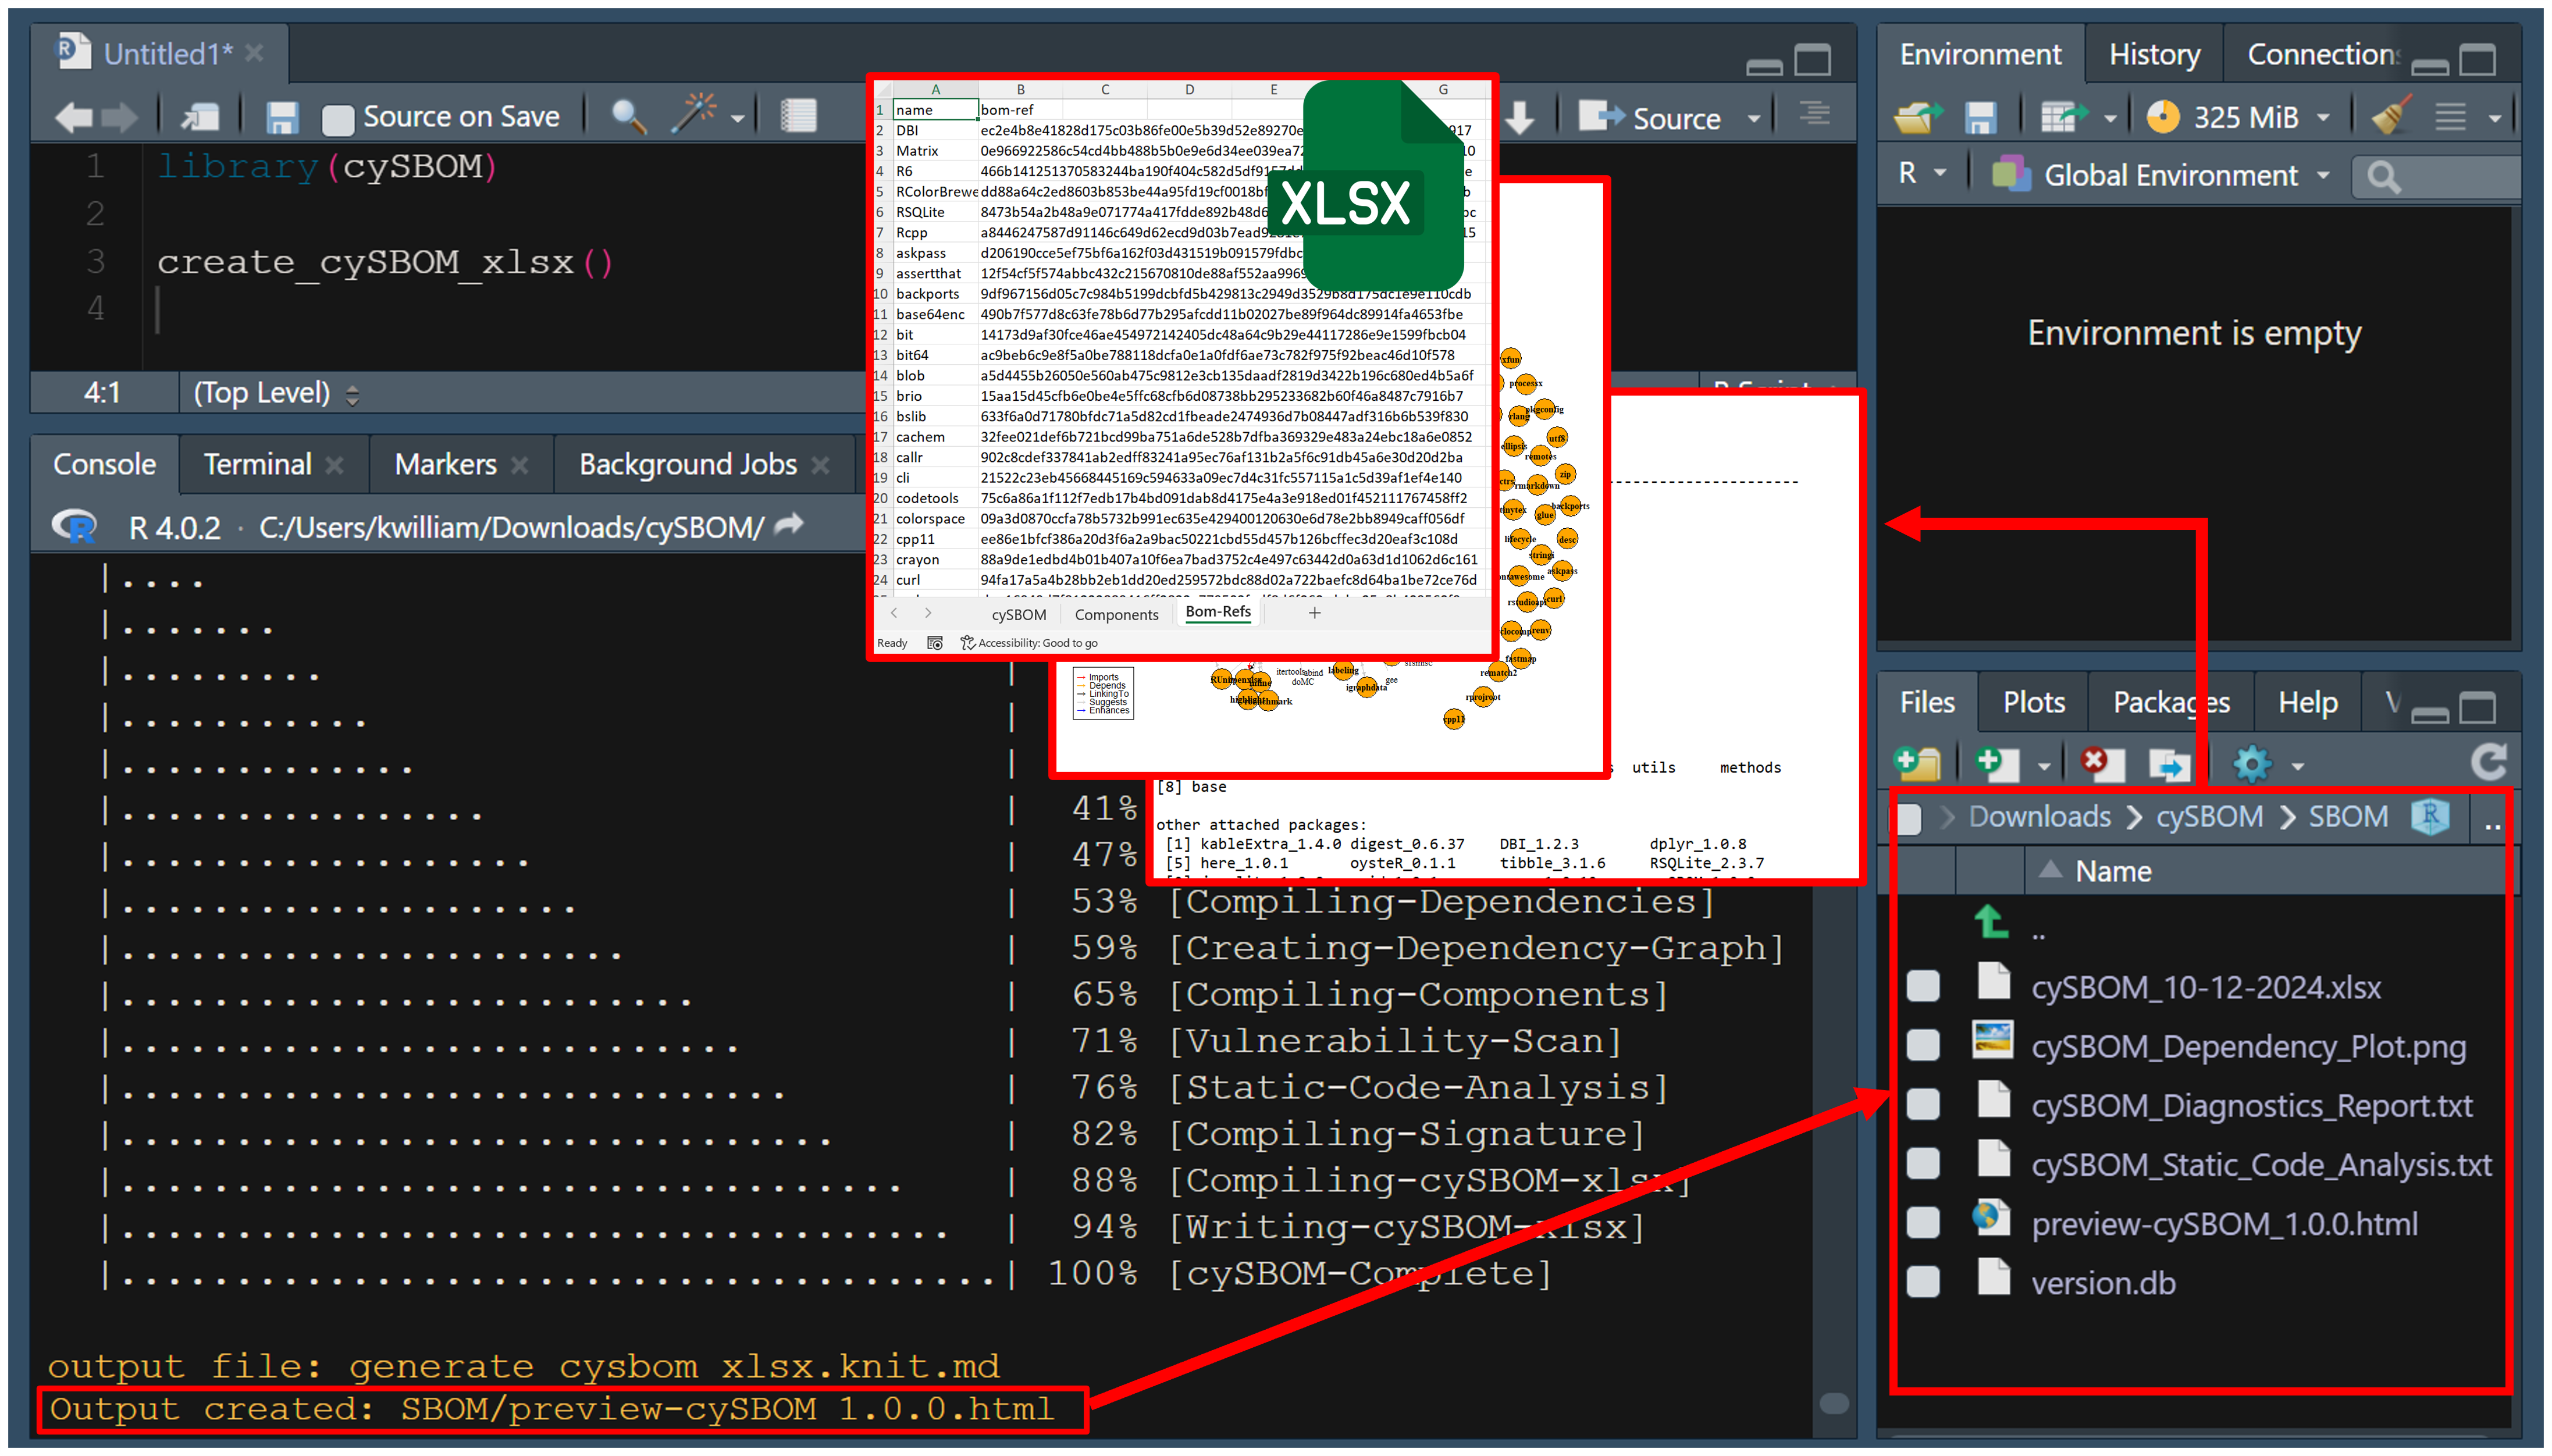
Task: Check the box for cySBOM_Static_Code_Analysis.txt
Action: [1922, 1163]
